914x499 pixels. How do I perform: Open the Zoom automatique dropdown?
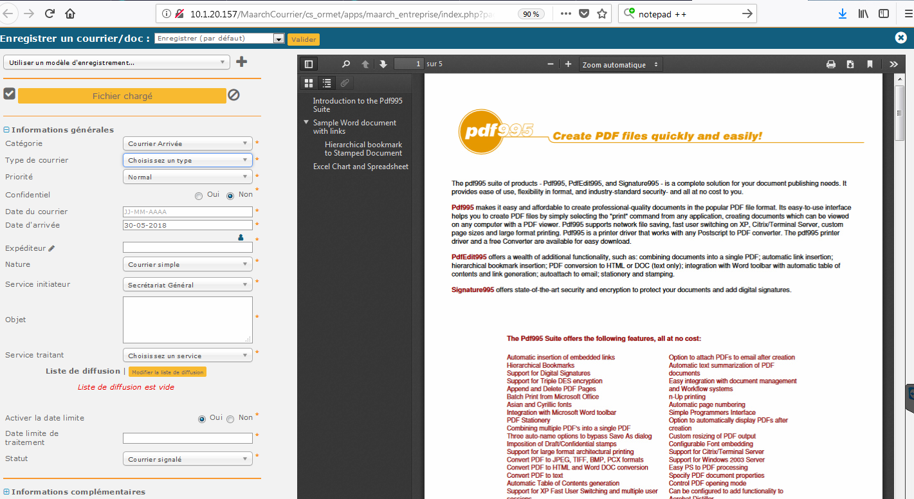621,64
